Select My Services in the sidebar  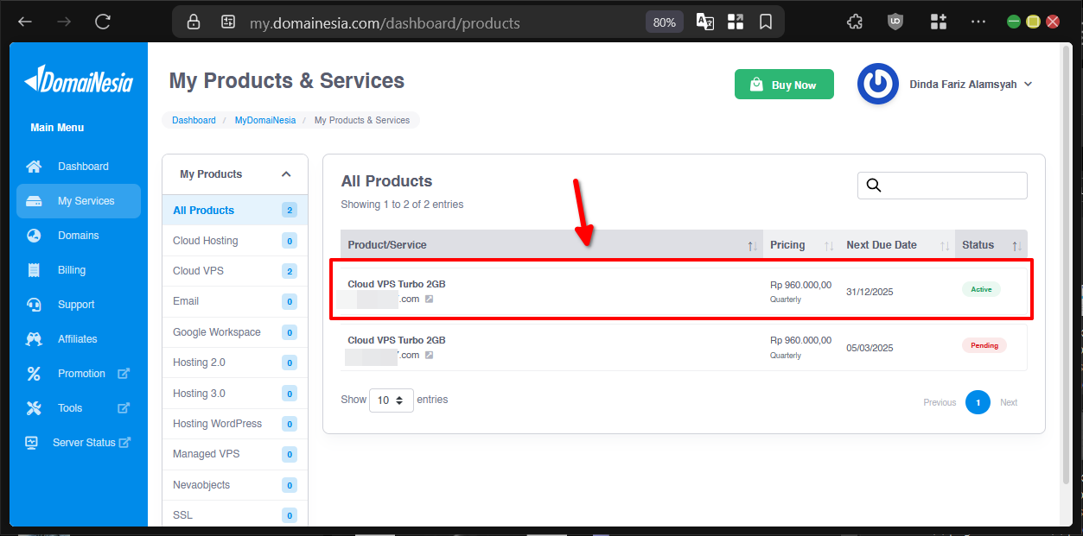[x=35, y=200]
